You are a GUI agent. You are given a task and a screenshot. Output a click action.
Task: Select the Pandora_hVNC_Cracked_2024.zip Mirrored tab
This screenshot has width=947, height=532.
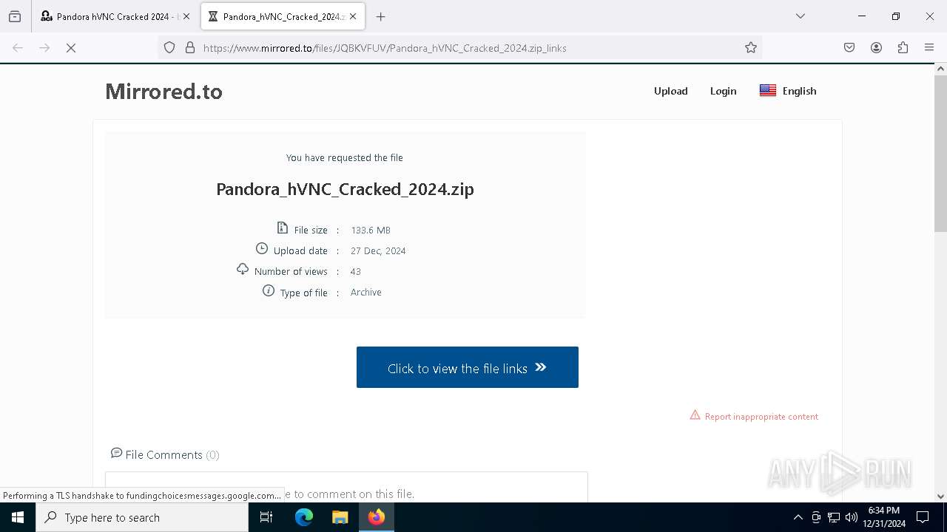click(x=283, y=16)
